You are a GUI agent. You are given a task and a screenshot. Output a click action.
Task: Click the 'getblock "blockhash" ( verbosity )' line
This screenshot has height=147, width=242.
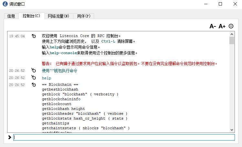pos(80,94)
